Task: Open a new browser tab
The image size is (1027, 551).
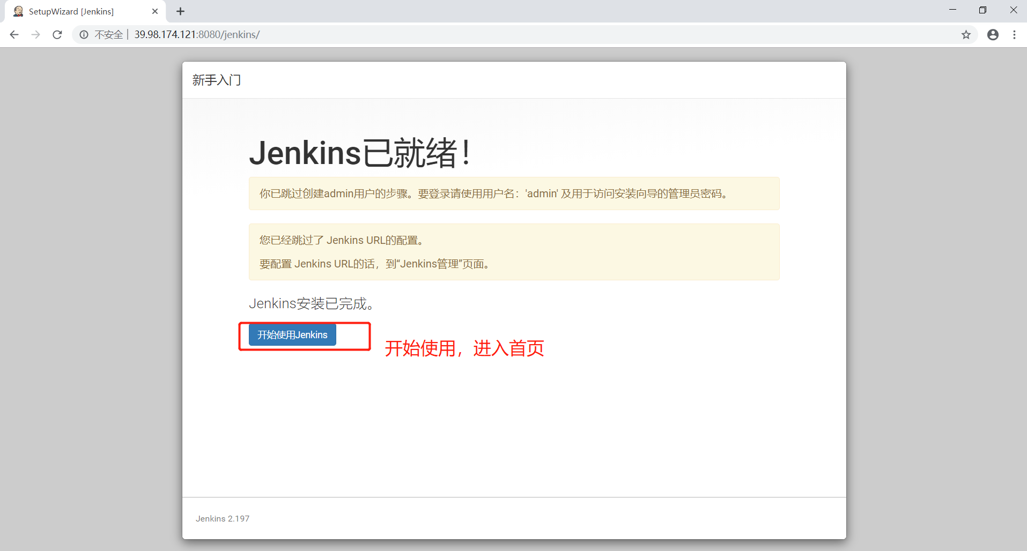Action: click(x=180, y=11)
